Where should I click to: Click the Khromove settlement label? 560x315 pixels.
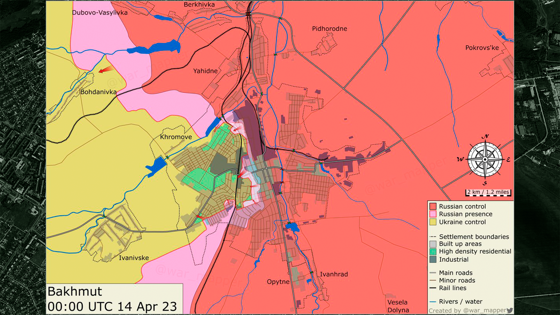176,137
